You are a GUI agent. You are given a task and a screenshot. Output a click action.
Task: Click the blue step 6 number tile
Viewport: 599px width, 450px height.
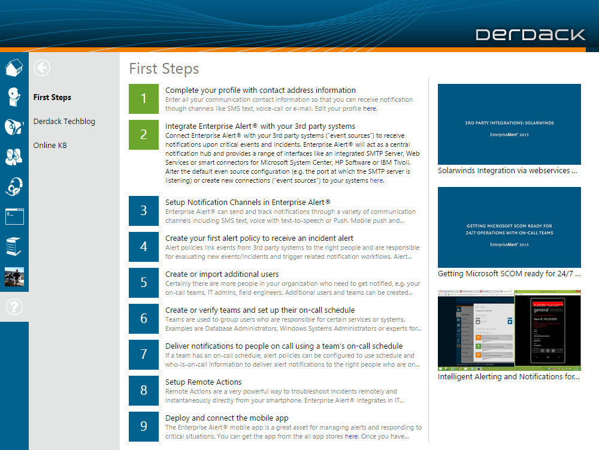(144, 318)
